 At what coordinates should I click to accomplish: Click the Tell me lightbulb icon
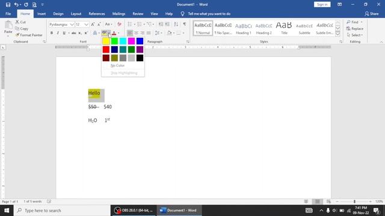[182, 14]
